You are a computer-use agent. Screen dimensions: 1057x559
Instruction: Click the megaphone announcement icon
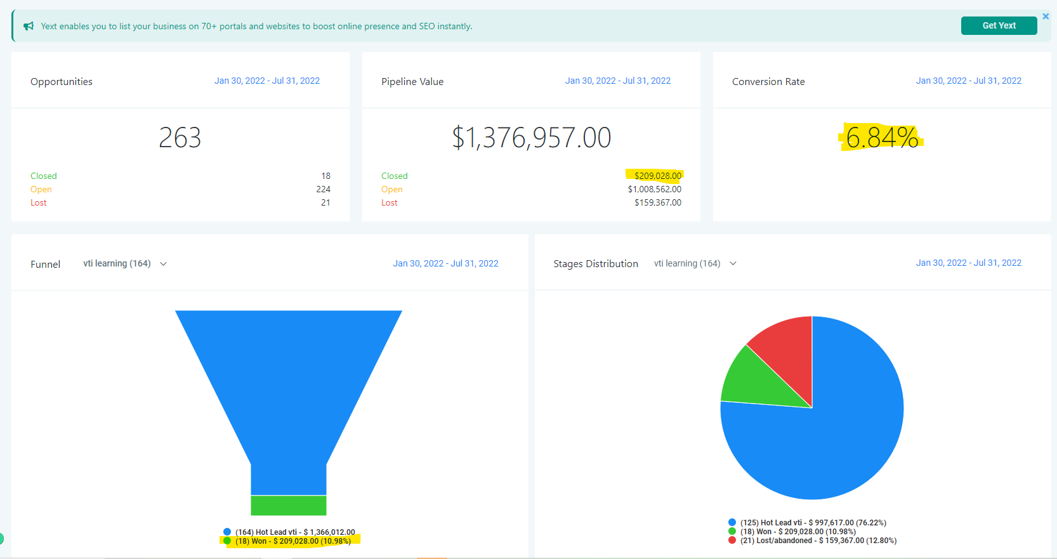point(29,26)
